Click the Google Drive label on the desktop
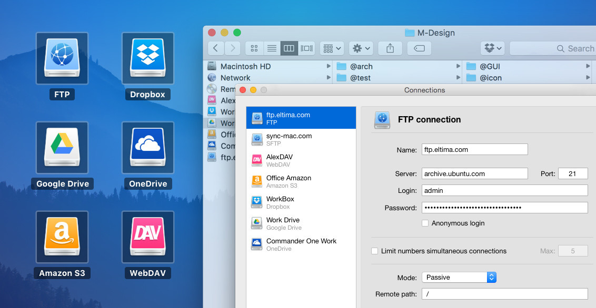This screenshot has width=596, height=308. [x=62, y=183]
